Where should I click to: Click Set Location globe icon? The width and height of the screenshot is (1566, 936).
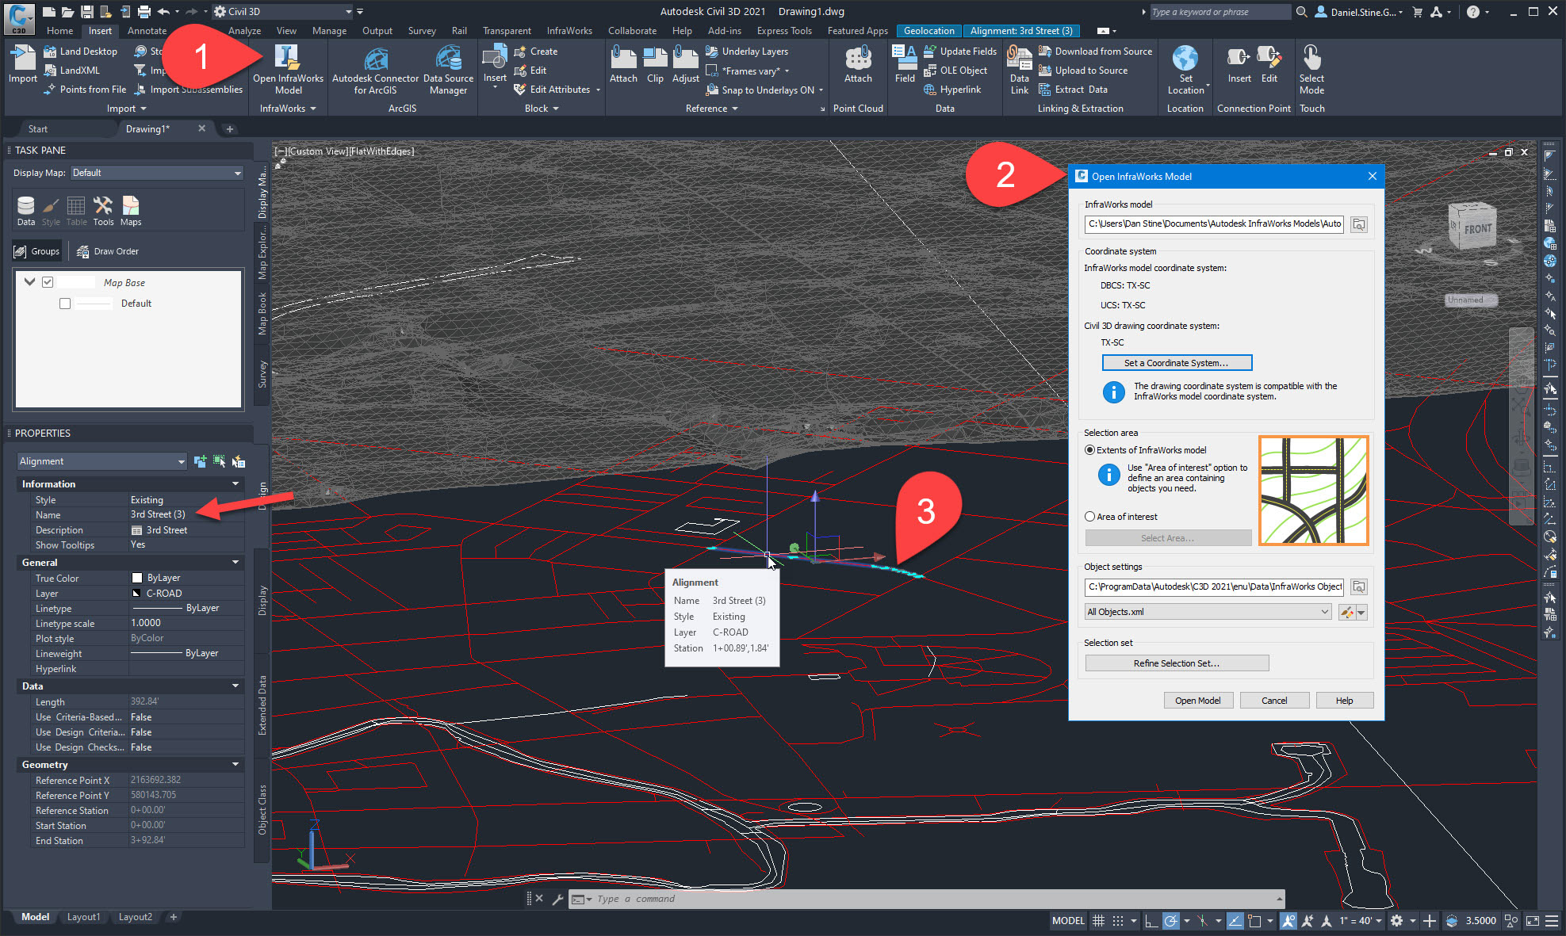pos(1185,59)
